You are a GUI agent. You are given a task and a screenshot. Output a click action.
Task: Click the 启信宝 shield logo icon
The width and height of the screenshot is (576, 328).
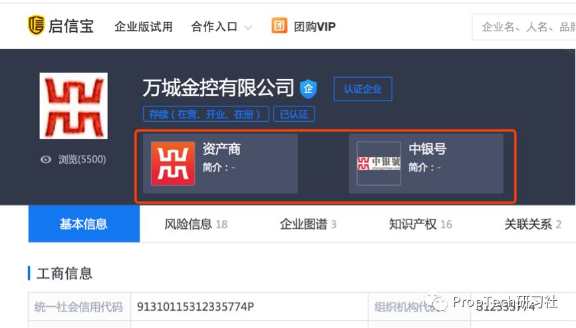point(36,26)
